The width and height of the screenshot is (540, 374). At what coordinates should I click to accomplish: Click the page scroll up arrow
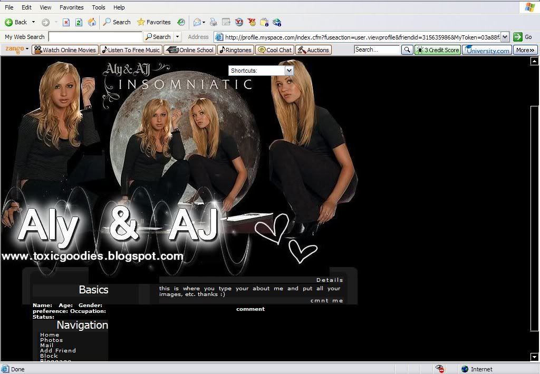(x=534, y=61)
